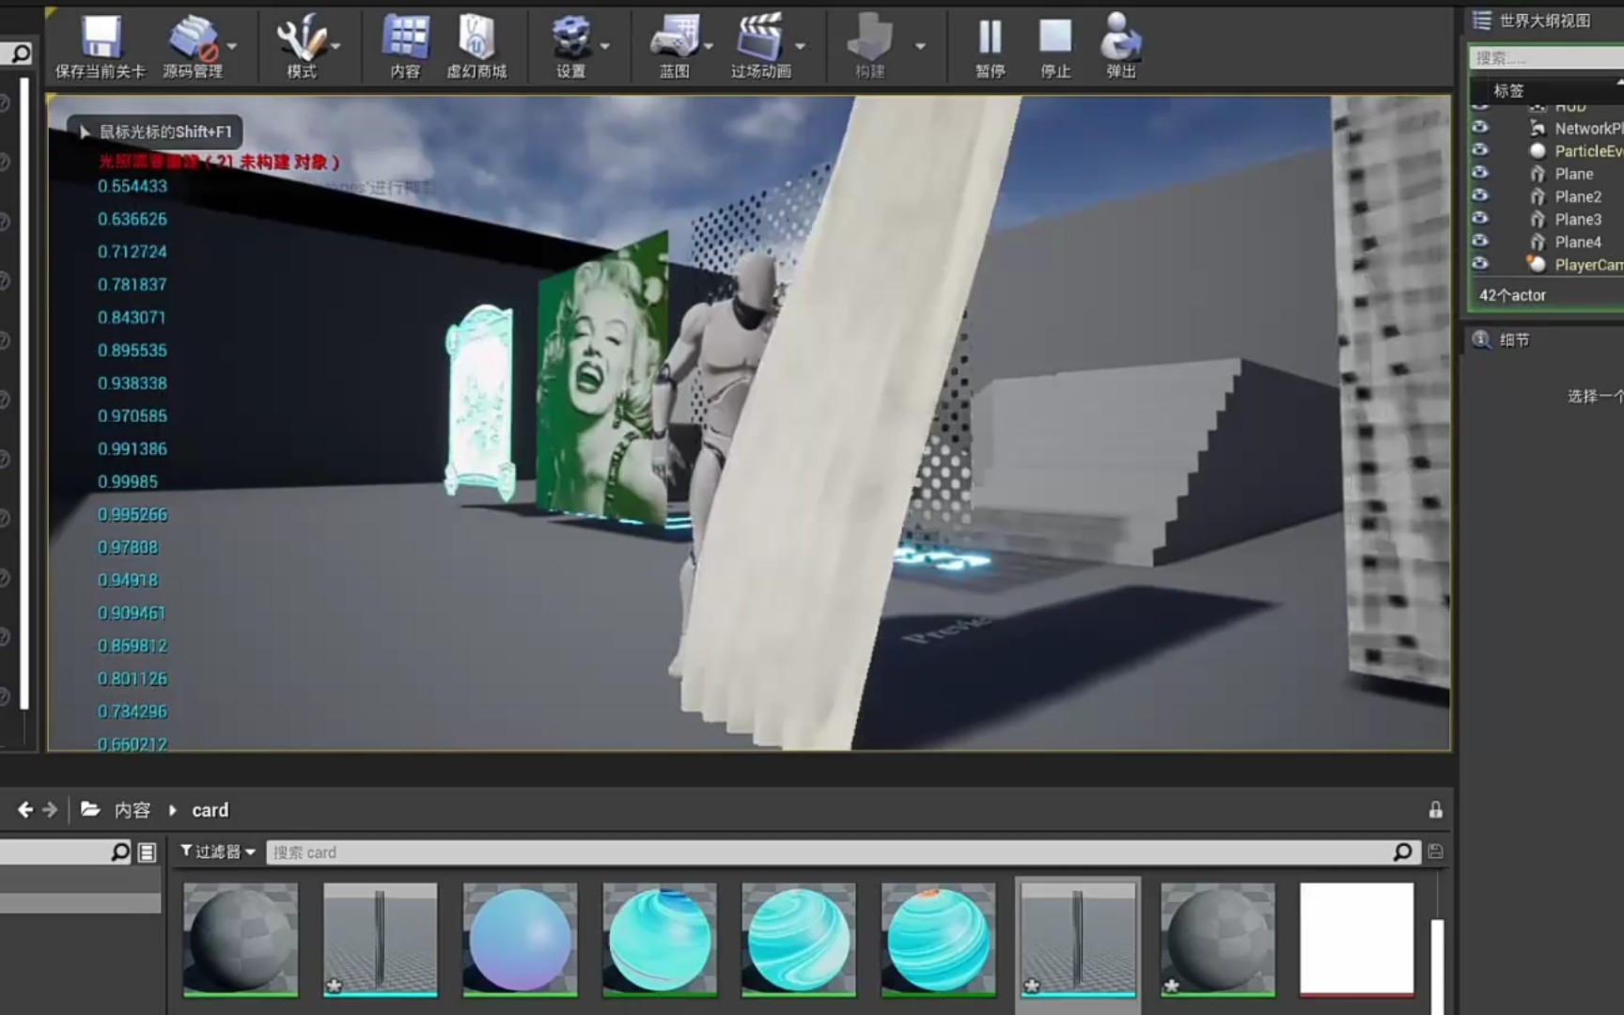Screen dimensions: 1624x1015
Task: Click the World Outliner list icon
Action: [x=1482, y=20]
